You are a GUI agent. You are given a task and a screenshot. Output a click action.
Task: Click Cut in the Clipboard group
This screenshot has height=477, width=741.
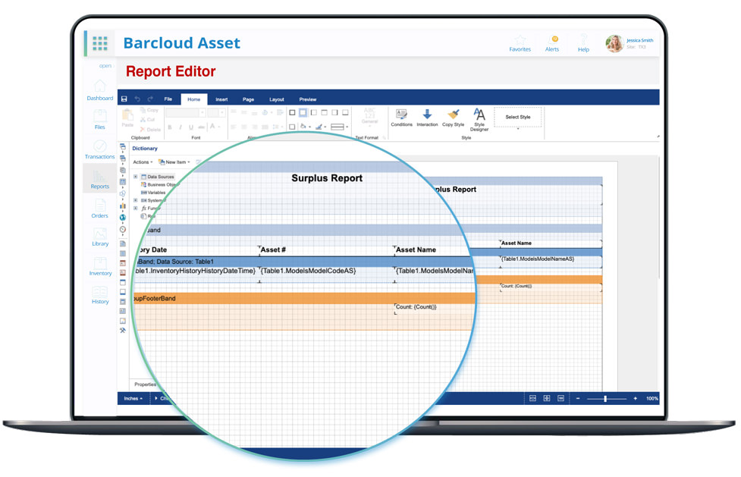tap(148, 119)
